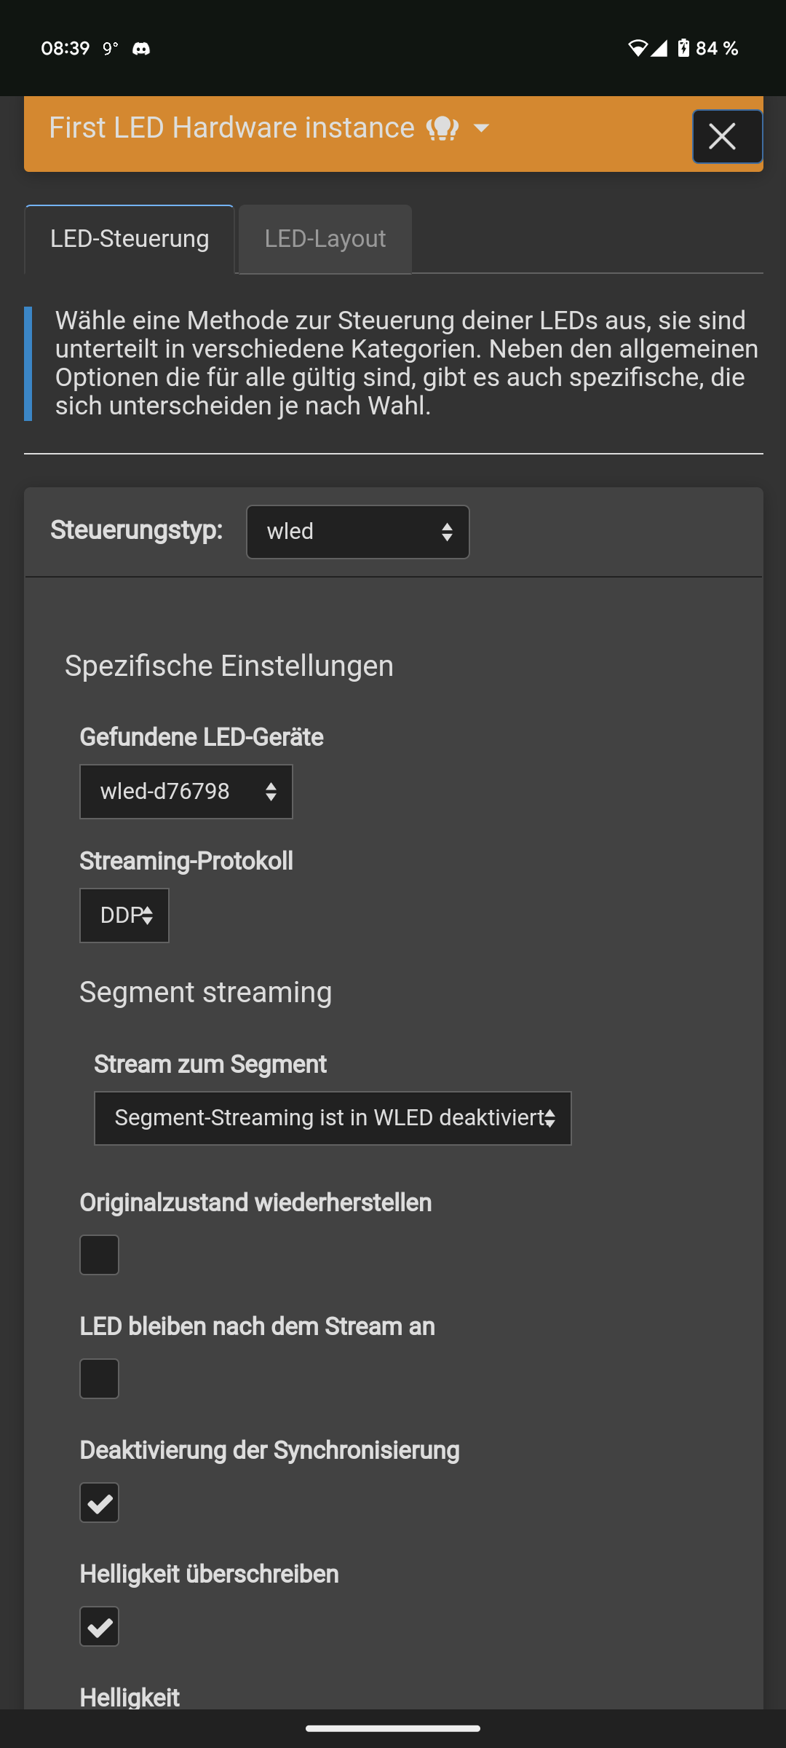Viewport: 786px width, 1748px height.
Task: Tap the bottom navigation home handle
Action: (393, 1728)
